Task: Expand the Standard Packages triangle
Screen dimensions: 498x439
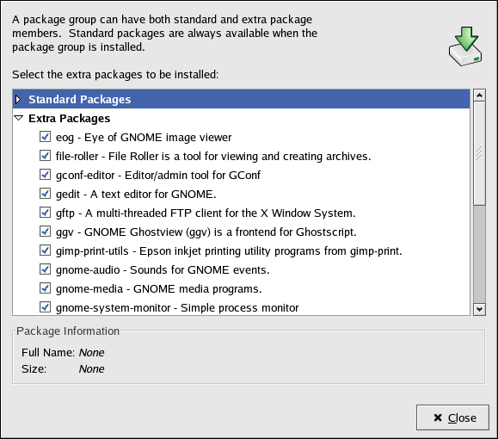Action: 18,99
